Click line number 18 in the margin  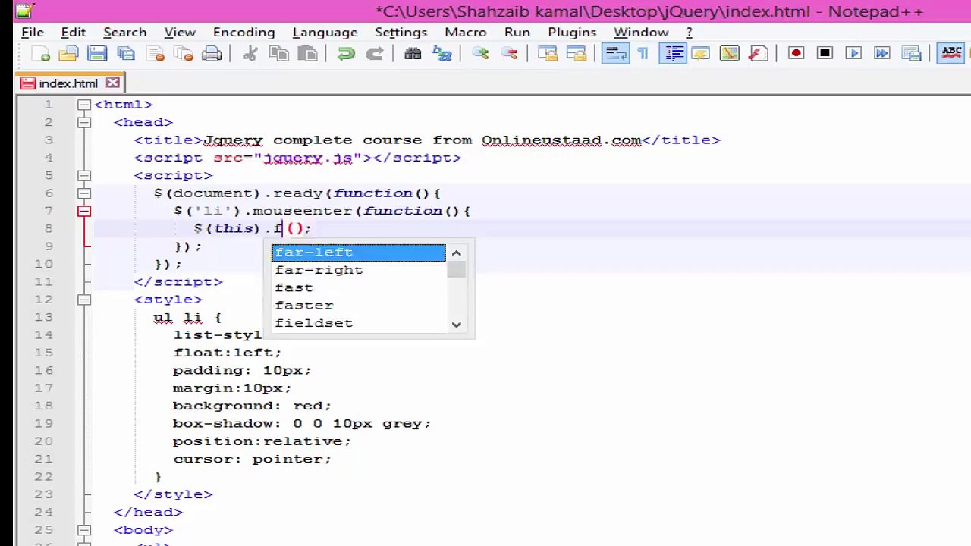43,406
